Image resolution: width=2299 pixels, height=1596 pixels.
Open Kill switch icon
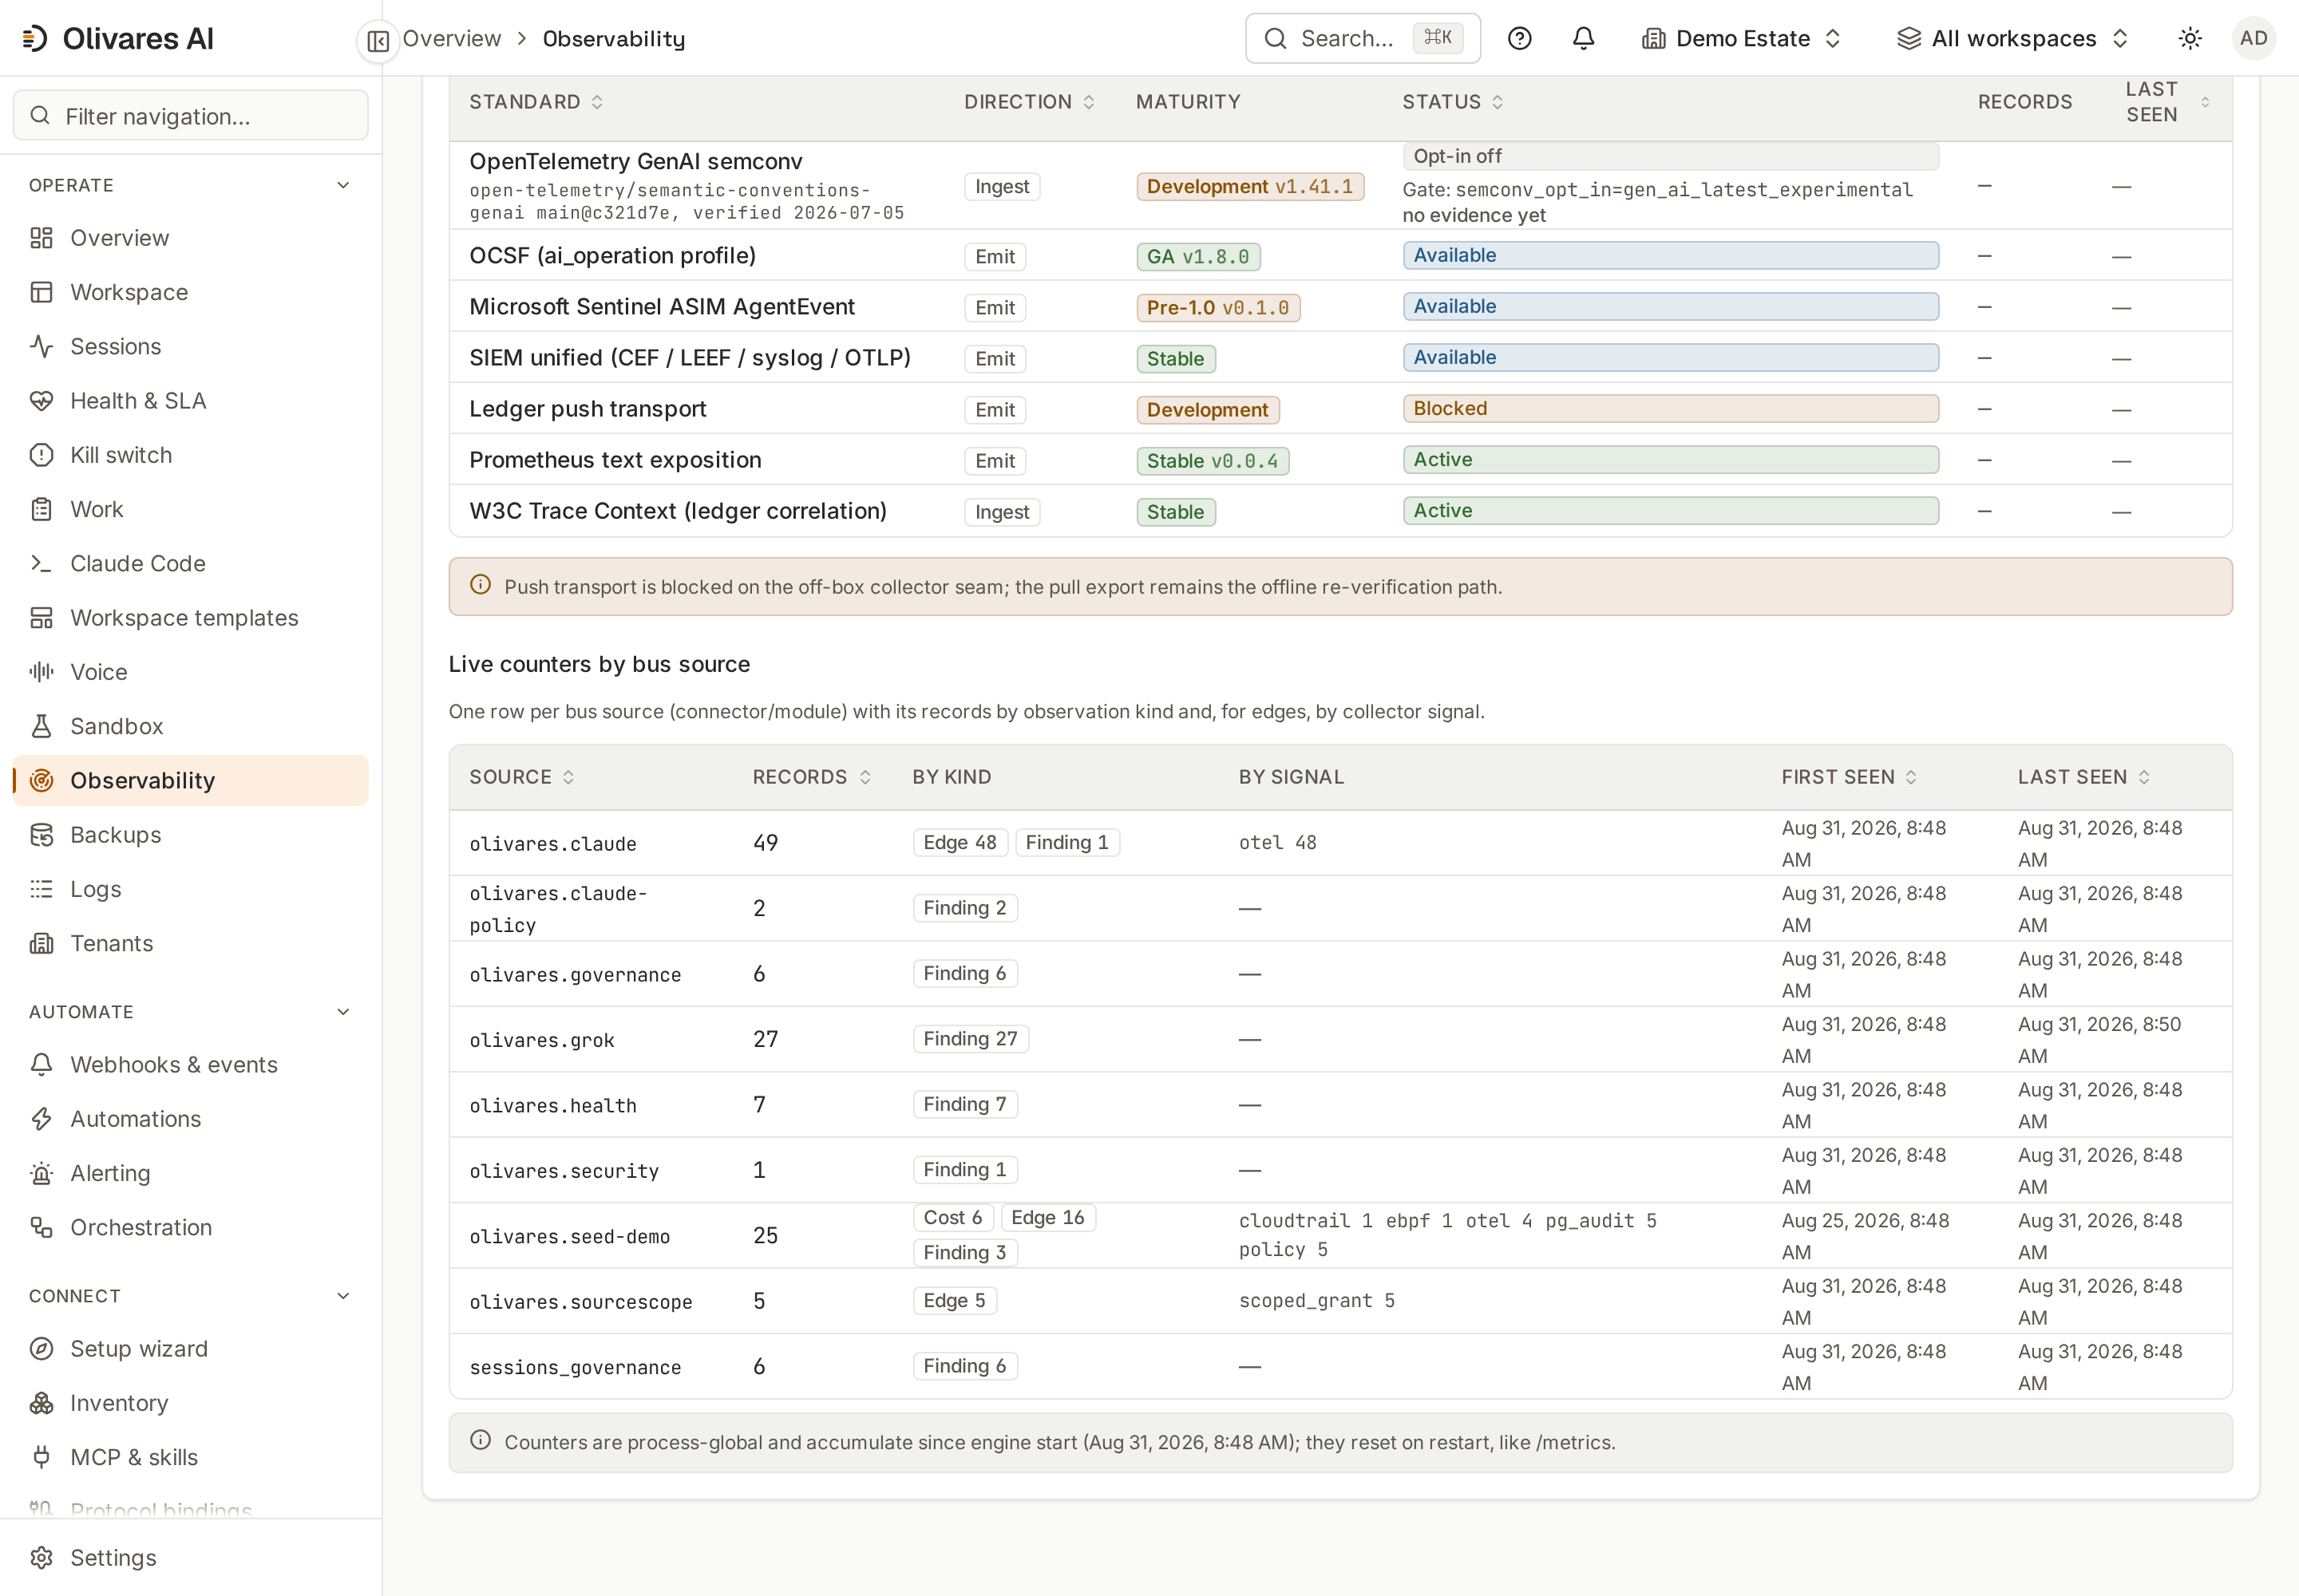click(x=41, y=455)
